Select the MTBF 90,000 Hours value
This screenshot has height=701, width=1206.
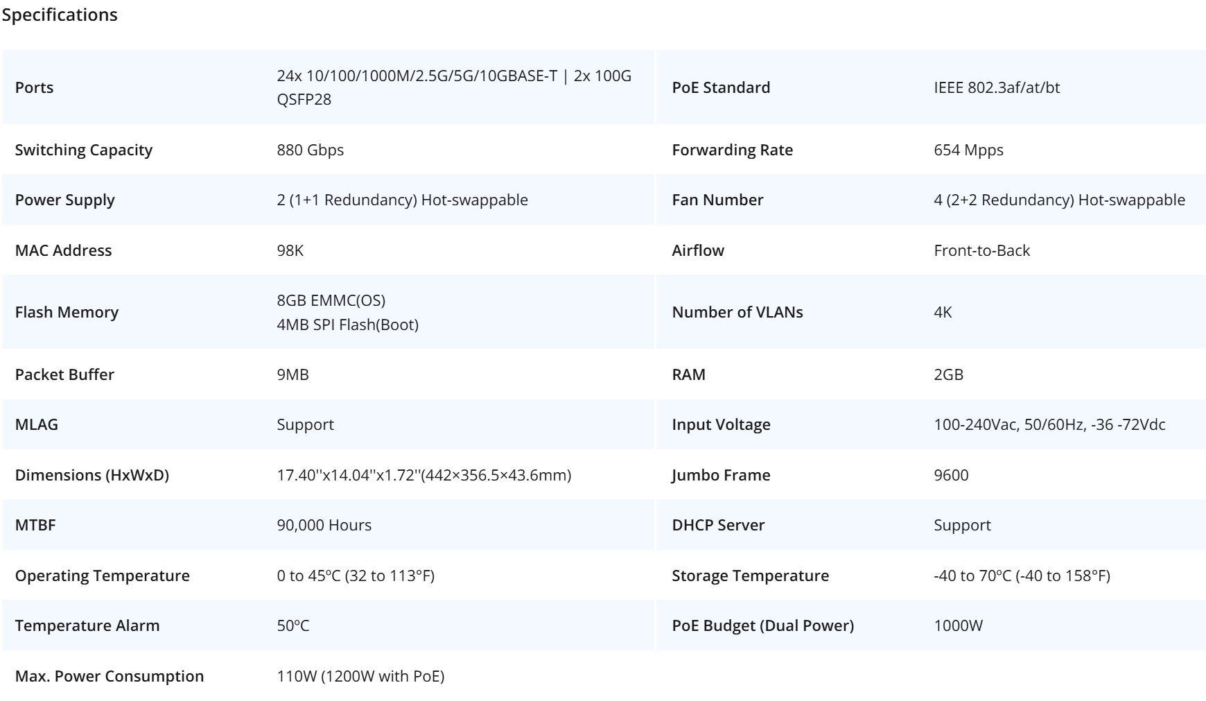click(x=324, y=525)
